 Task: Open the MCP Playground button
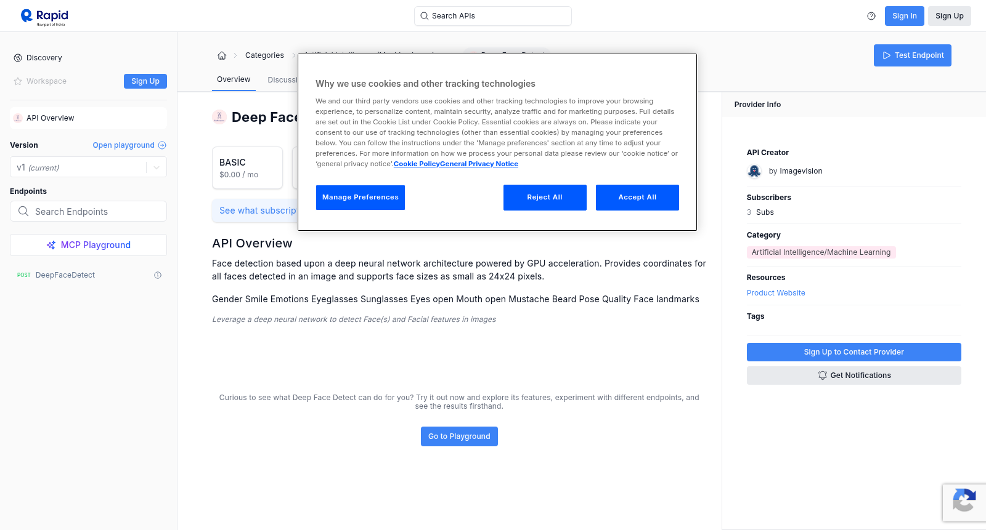[88, 245]
